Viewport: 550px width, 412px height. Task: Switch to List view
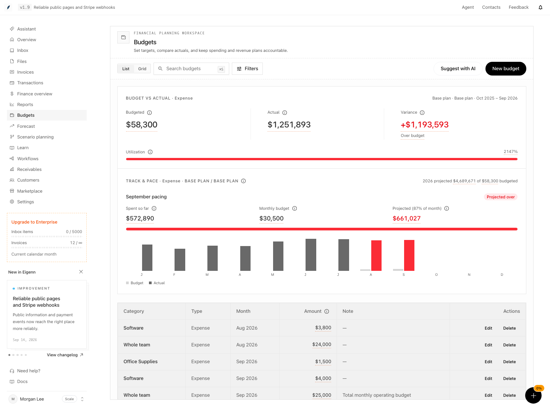point(126,69)
